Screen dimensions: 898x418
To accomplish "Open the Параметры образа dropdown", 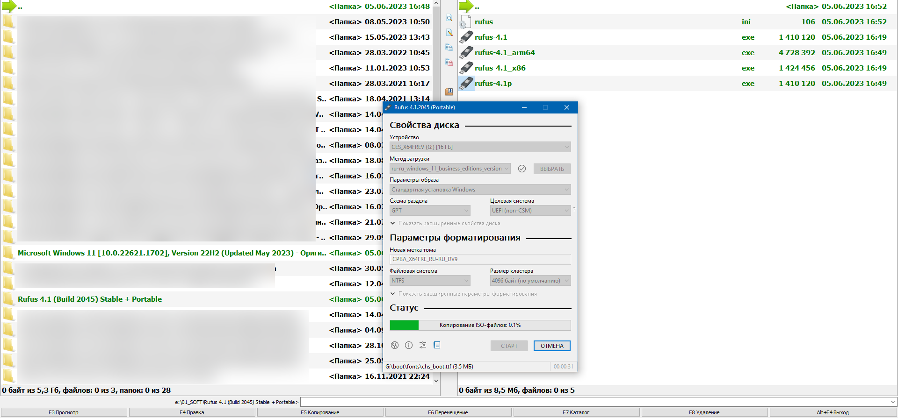I will [x=480, y=190].
